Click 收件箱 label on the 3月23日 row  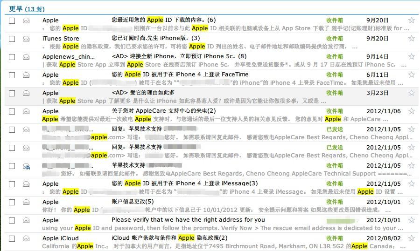[x=335, y=93]
